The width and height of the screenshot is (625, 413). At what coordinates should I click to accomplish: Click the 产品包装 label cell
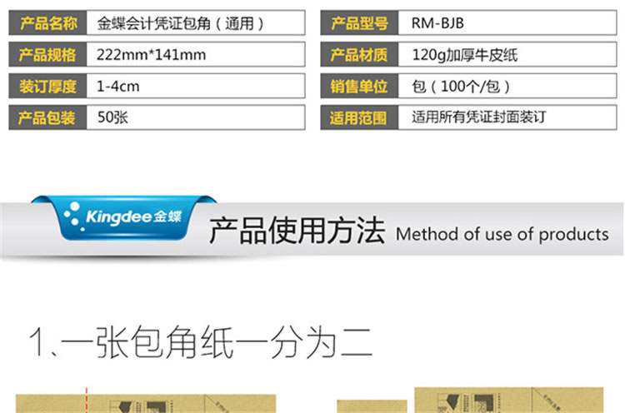click(47, 117)
